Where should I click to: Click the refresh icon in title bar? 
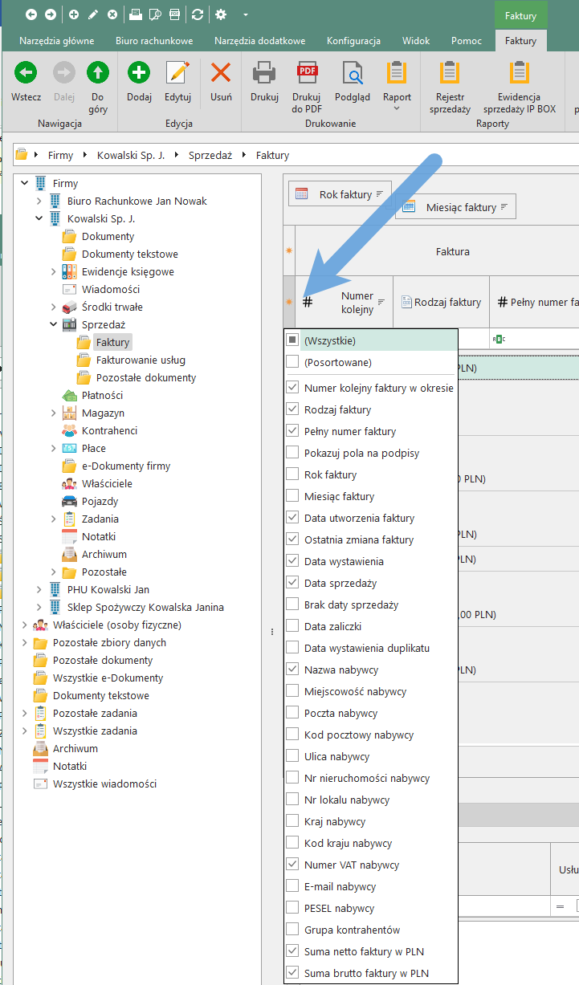(197, 14)
